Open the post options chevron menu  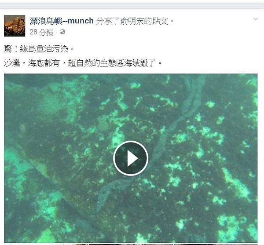point(256,19)
